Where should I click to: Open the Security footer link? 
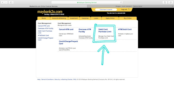coord(57,79)
